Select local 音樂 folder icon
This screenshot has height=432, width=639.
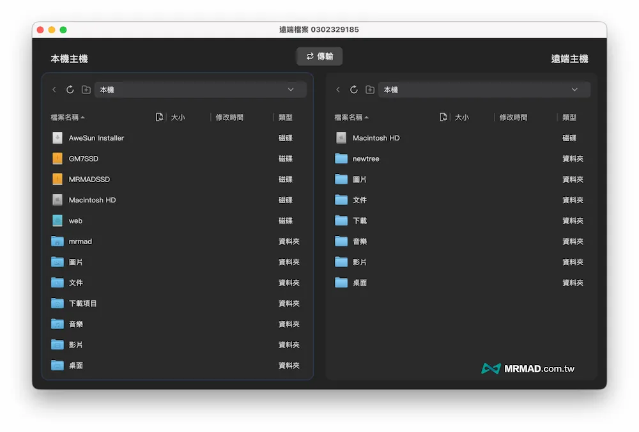(58, 324)
